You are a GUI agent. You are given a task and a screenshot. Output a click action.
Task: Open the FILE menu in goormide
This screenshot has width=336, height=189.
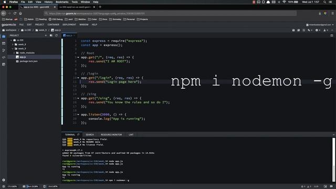[22, 25]
